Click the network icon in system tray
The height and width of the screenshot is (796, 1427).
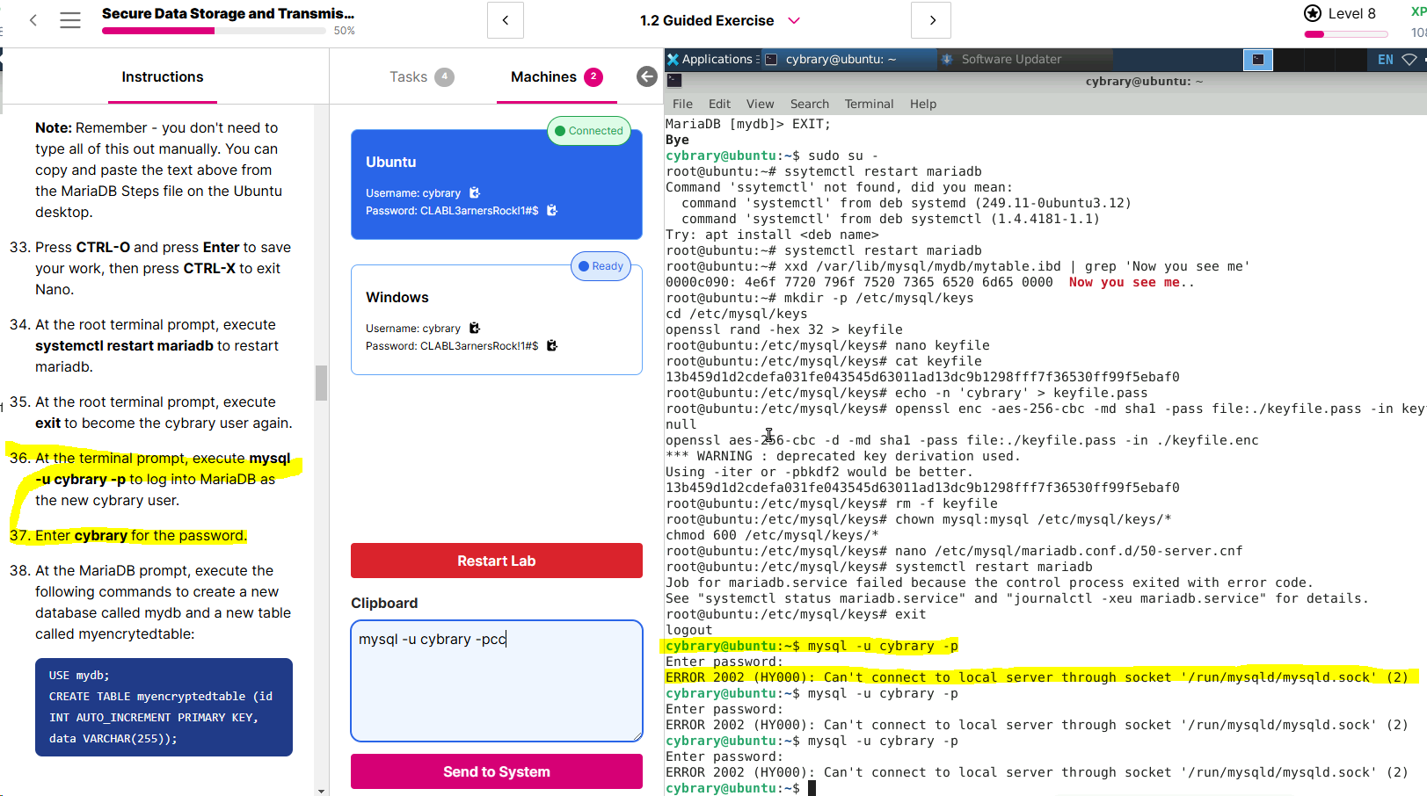[x=1409, y=60]
